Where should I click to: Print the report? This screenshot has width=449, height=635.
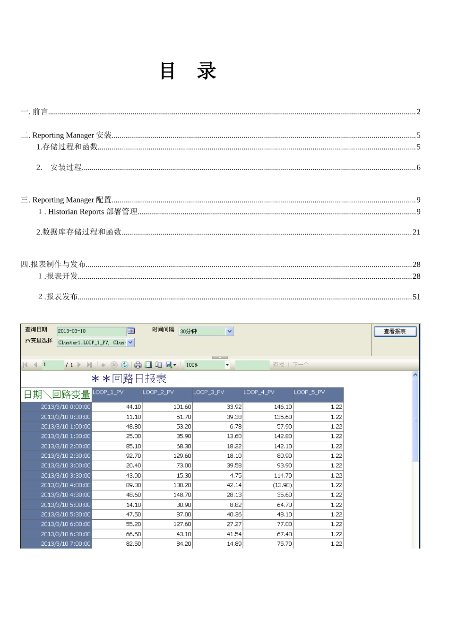click(x=138, y=365)
